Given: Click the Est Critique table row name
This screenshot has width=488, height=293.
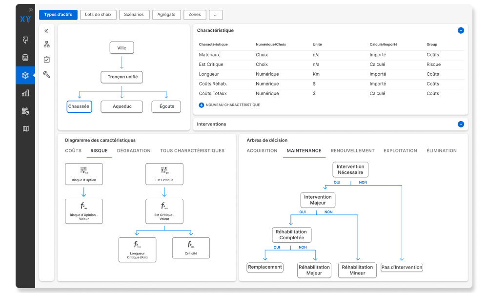Looking at the screenshot, I should tap(211, 64).
